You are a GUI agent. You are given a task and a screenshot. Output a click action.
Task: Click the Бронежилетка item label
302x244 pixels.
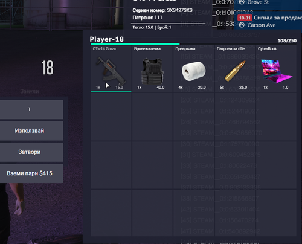click(147, 49)
